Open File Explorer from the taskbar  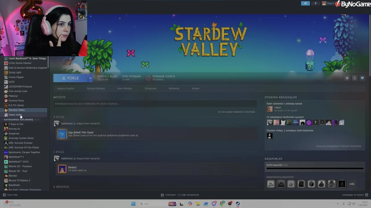point(198,204)
